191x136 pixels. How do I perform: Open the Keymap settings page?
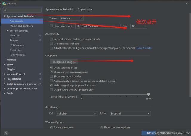point(11,60)
